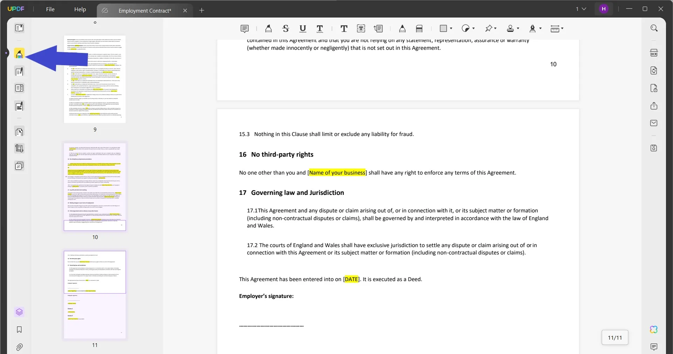Select the pencil drawing tool
673x354 pixels.
point(402,29)
